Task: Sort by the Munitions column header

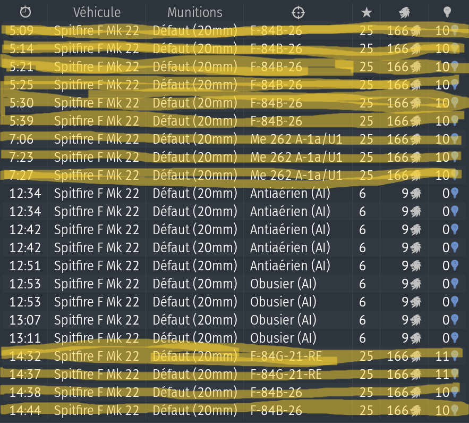Action: click(x=195, y=12)
